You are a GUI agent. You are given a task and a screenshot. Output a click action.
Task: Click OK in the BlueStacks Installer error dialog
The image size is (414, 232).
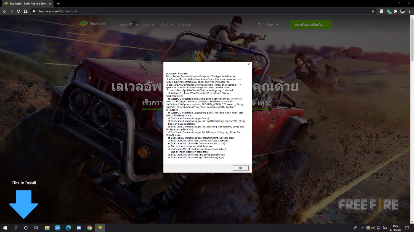point(240,168)
